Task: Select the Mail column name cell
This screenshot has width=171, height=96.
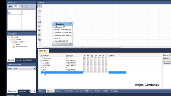Action: pyautogui.click(x=44, y=70)
